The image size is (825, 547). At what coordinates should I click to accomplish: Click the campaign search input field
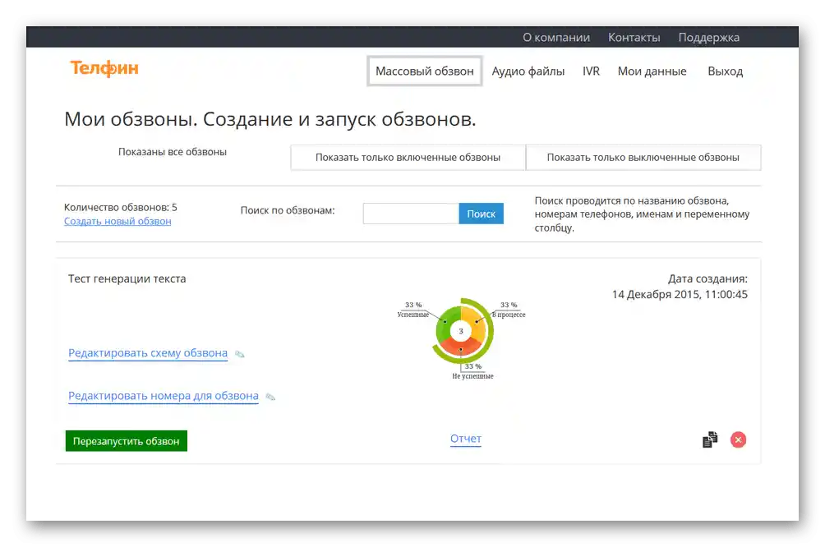[410, 213]
